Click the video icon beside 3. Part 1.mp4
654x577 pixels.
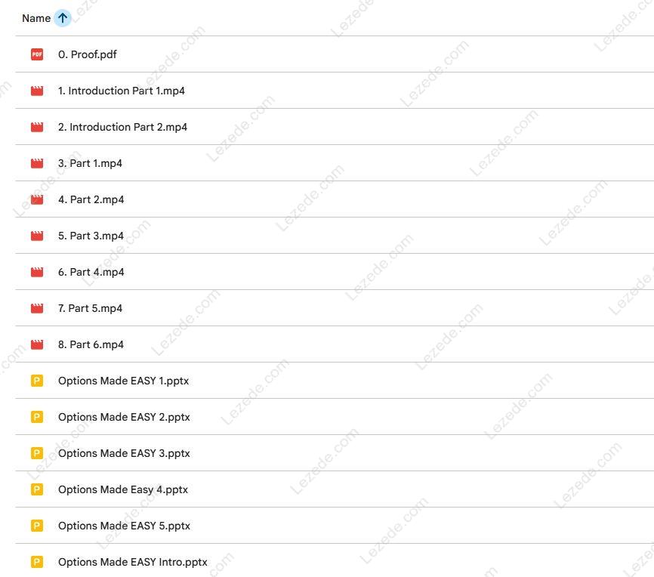[x=37, y=163]
